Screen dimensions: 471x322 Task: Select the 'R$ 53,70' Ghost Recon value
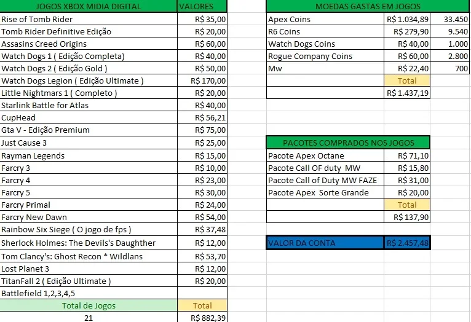click(x=202, y=256)
